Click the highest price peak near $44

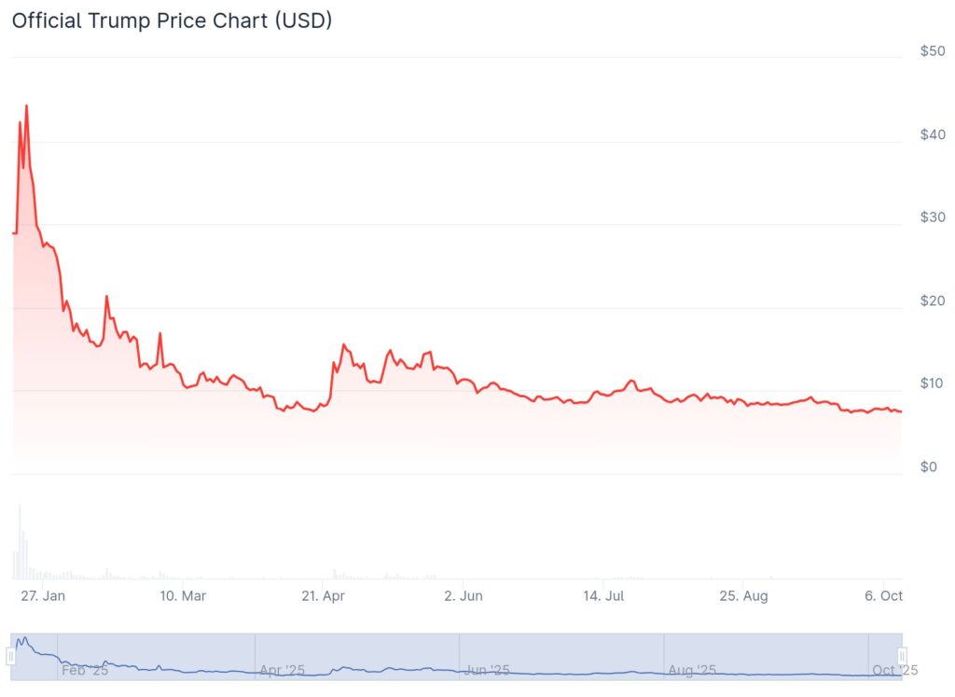(x=26, y=105)
